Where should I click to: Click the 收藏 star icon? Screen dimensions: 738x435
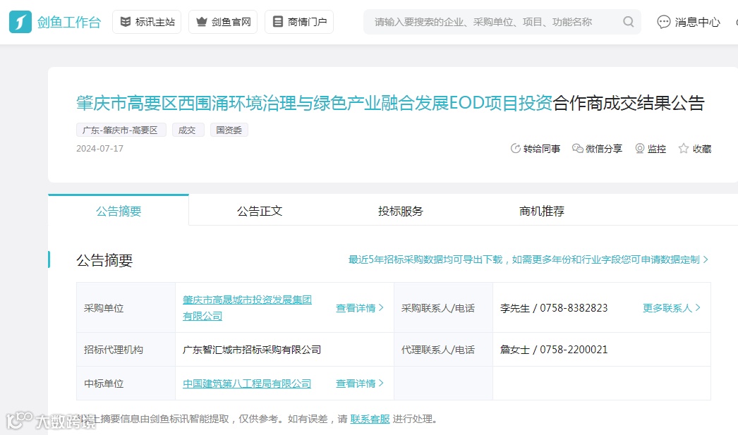click(684, 149)
